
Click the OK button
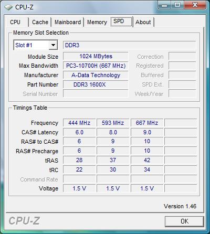(184, 221)
